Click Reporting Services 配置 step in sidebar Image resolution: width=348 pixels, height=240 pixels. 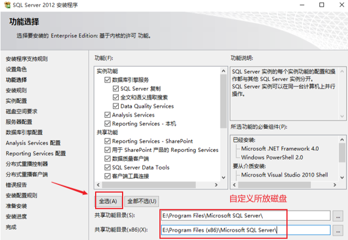pos(36,154)
